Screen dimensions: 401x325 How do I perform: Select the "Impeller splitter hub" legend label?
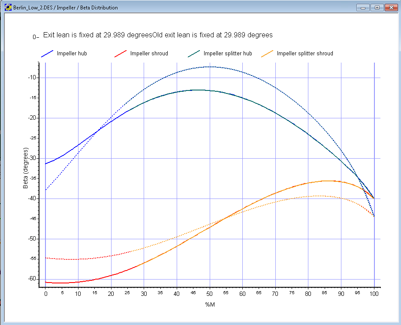(227, 54)
